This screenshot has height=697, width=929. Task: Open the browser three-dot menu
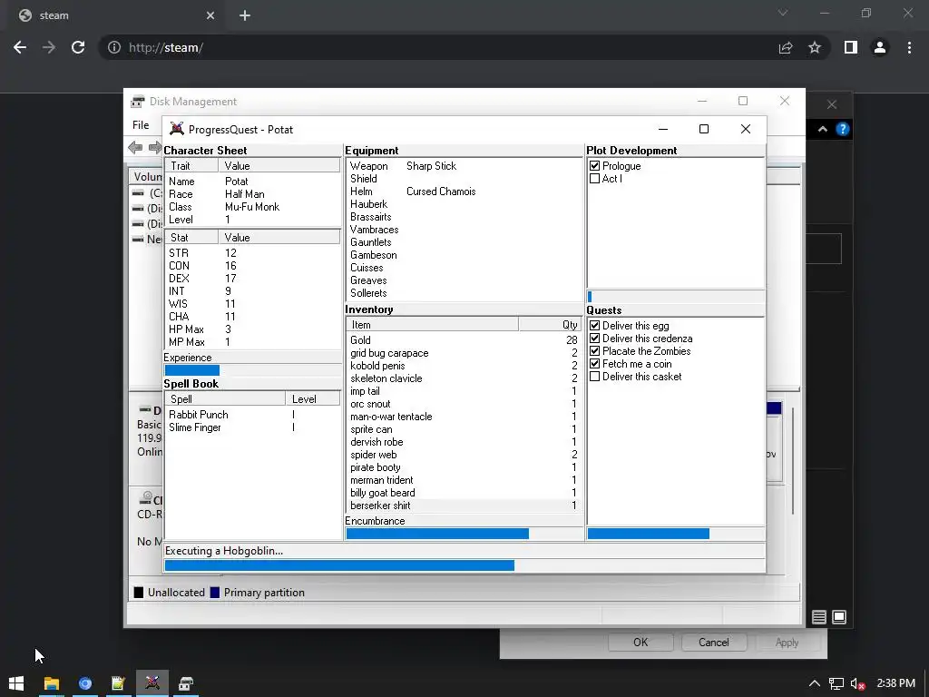pos(909,47)
